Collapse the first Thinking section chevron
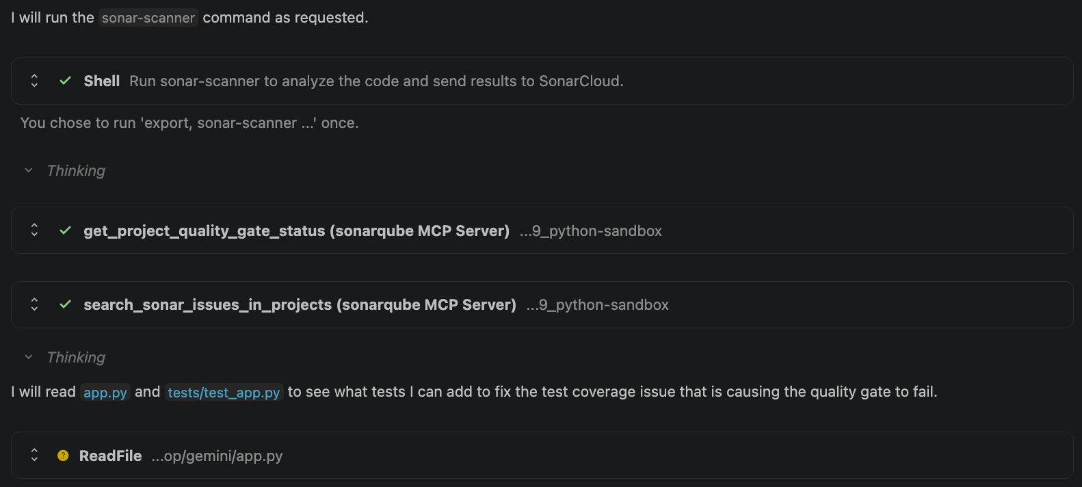Image resolution: width=1082 pixels, height=487 pixels. [29, 170]
